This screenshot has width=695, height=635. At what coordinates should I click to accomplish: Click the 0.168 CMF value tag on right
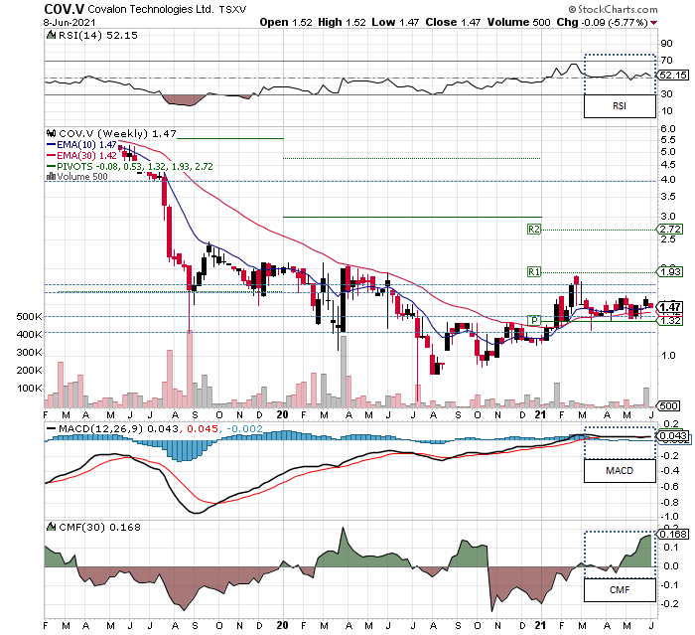[x=673, y=534]
